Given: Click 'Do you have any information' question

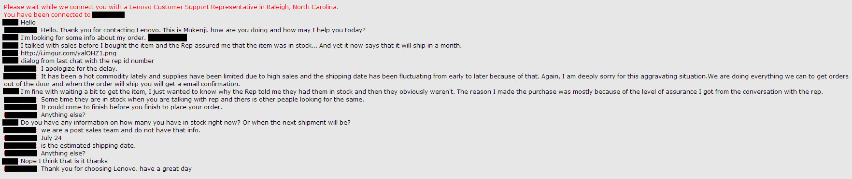Looking at the screenshot, I should 185,122.
